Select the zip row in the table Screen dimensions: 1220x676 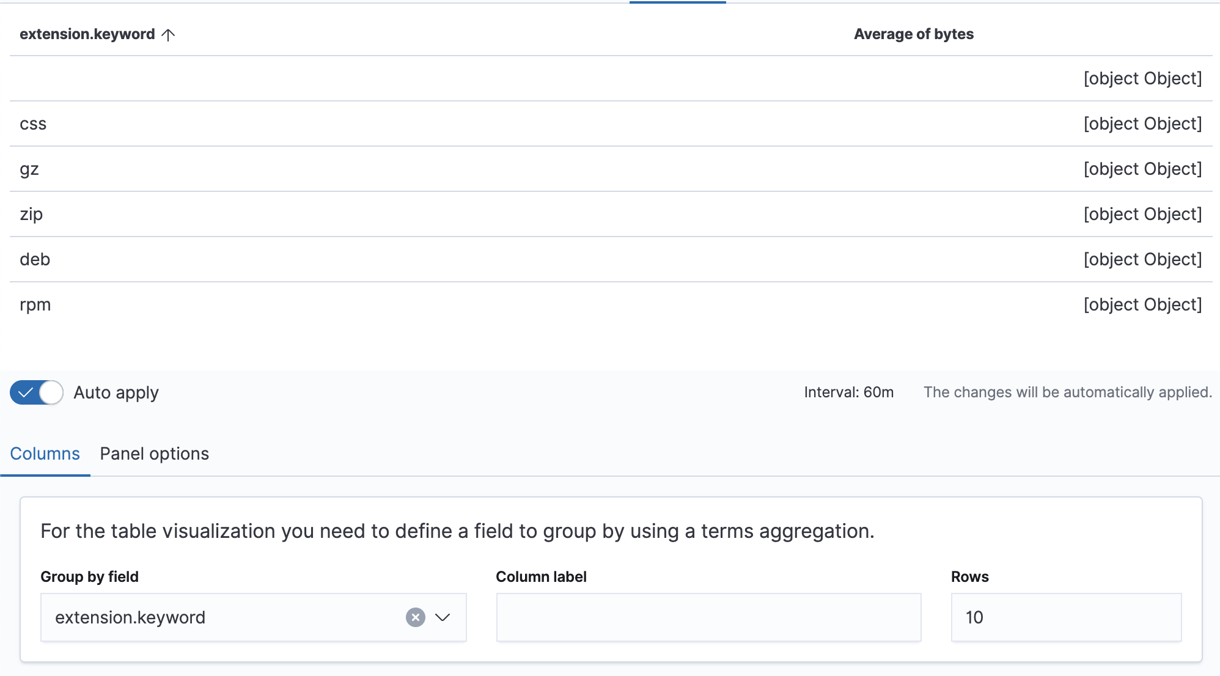pyautogui.click(x=611, y=214)
